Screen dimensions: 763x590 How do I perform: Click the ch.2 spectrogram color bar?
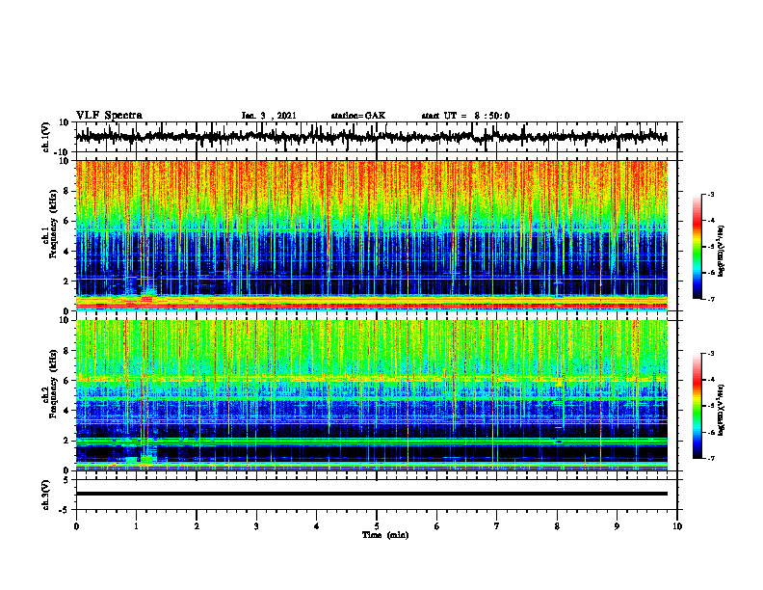(697, 406)
